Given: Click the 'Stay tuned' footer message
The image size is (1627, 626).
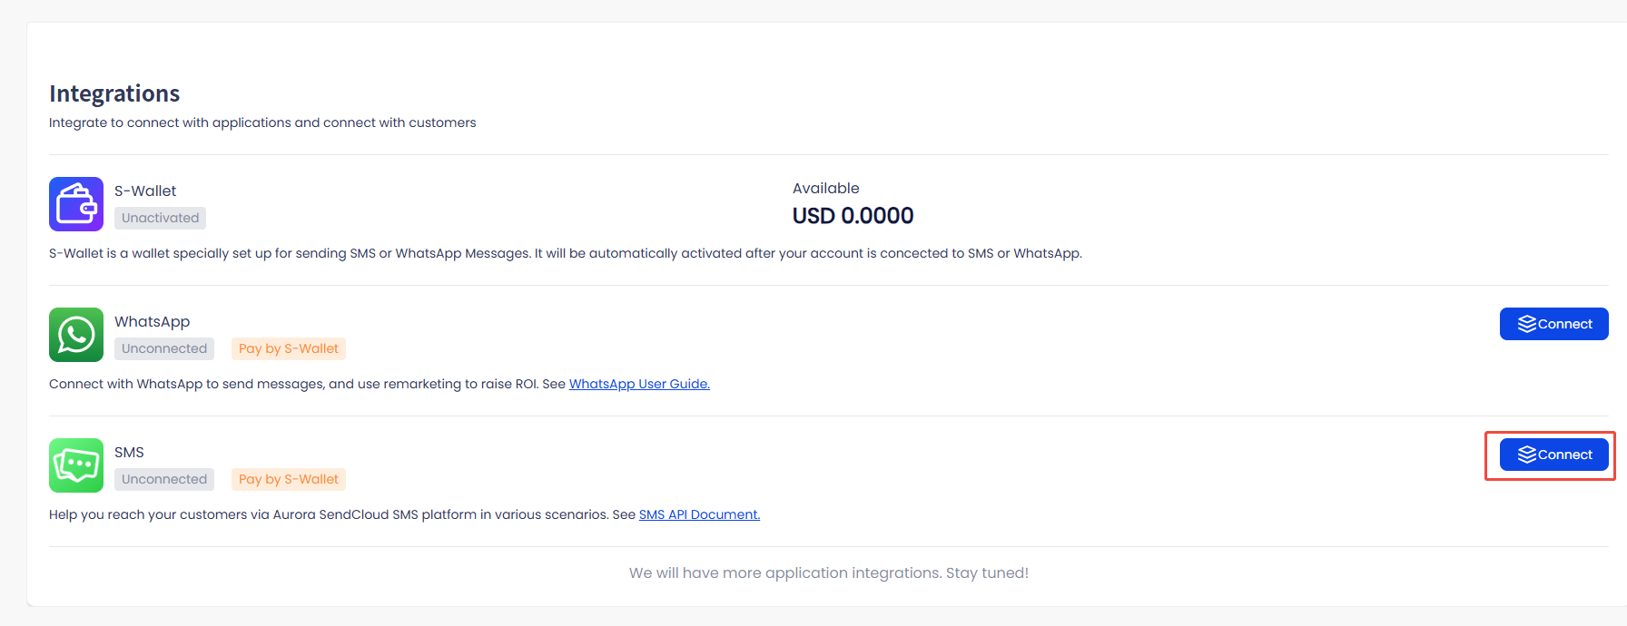Looking at the screenshot, I should 828,572.
